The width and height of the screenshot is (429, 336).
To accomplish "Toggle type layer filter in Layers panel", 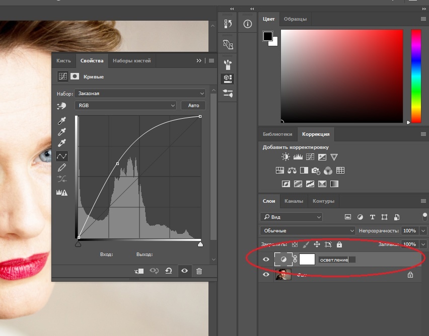I will (372, 217).
